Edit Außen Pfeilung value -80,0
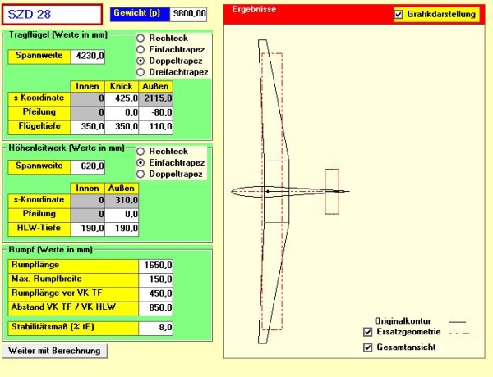The image size is (493, 377). coord(155,112)
